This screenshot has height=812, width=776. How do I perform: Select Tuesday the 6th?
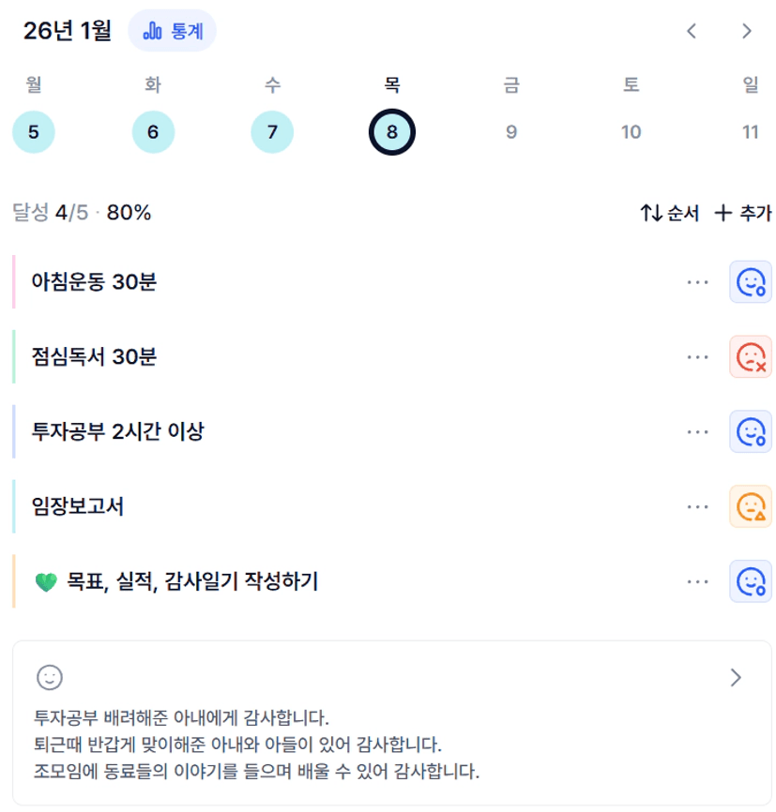[153, 132]
